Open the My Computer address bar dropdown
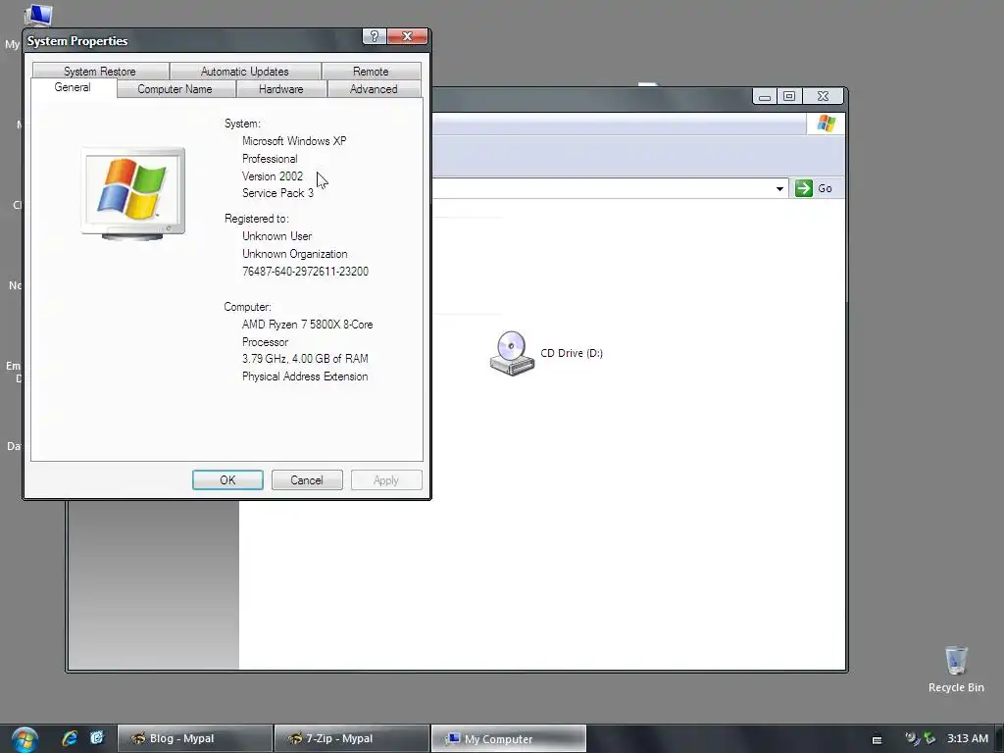The image size is (1004, 753). (779, 189)
